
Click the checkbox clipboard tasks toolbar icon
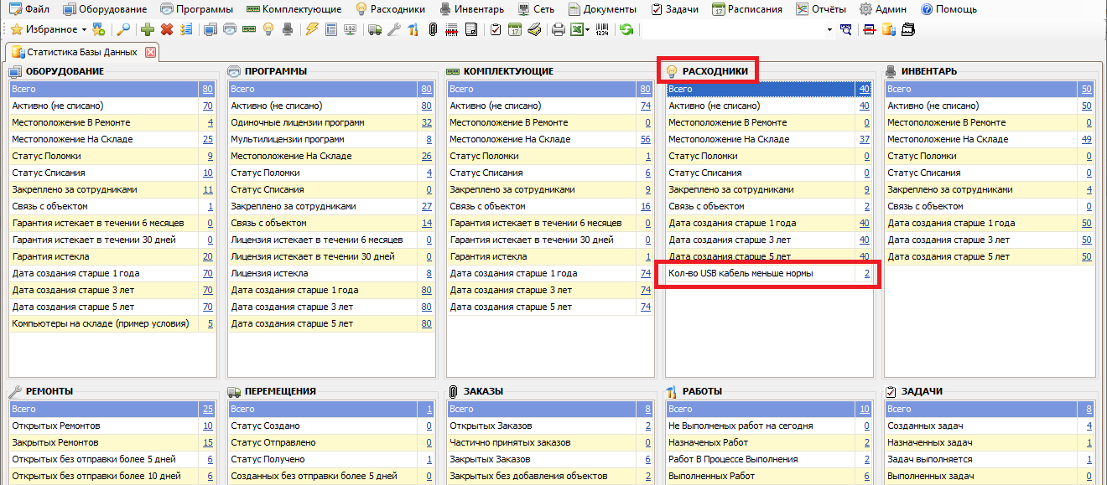click(x=496, y=29)
